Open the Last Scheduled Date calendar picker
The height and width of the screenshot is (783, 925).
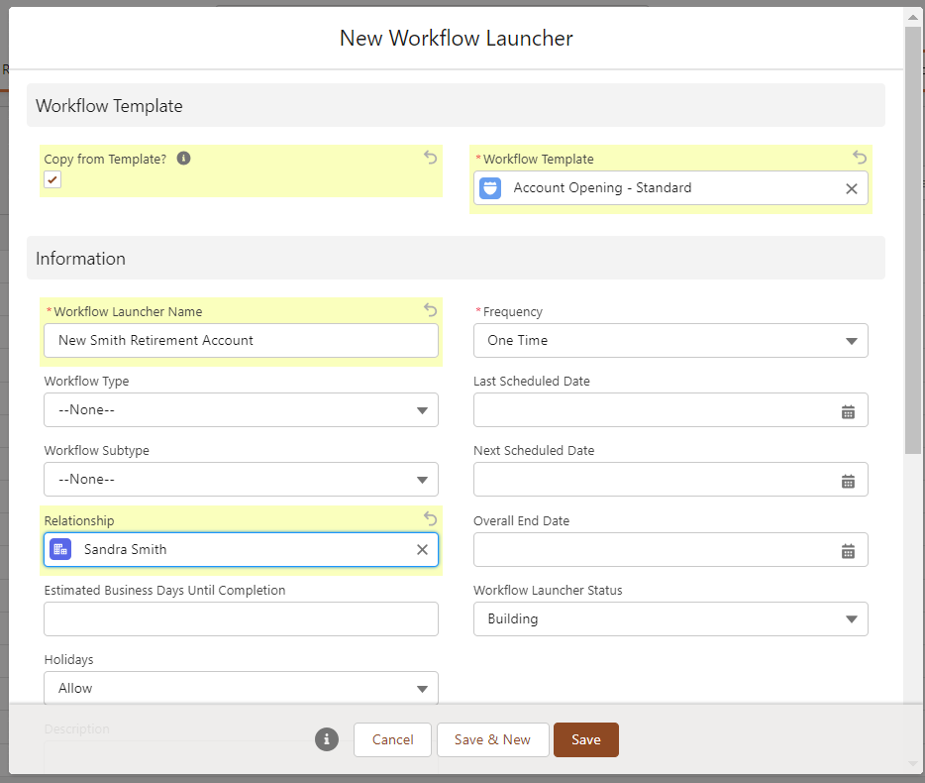tap(848, 412)
